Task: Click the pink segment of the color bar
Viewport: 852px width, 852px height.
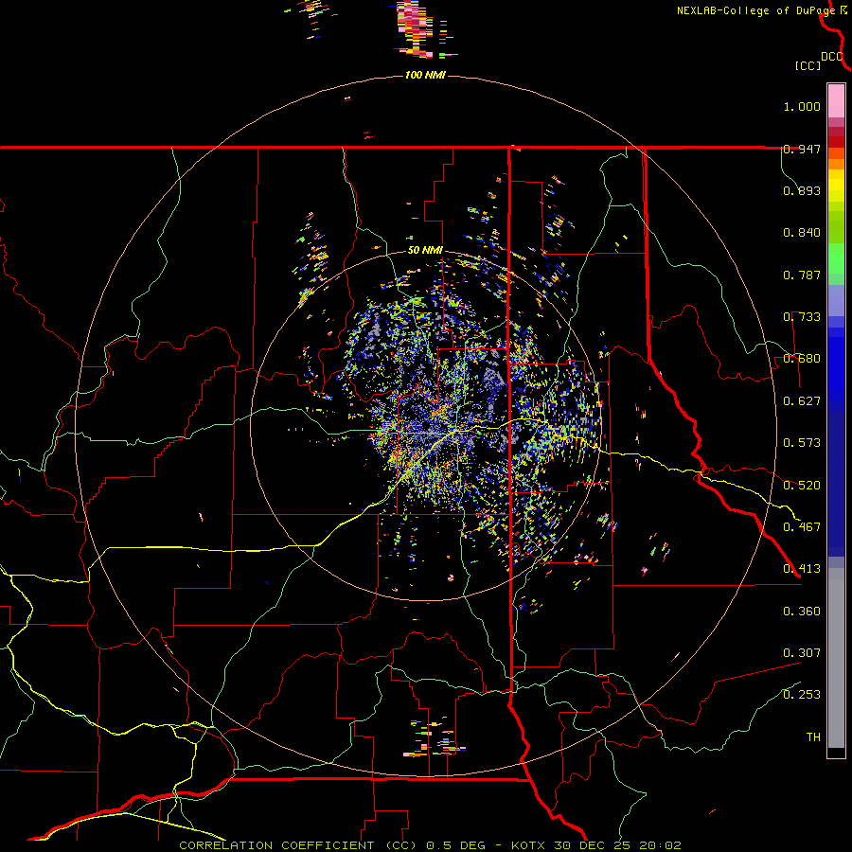Action: tap(836, 100)
